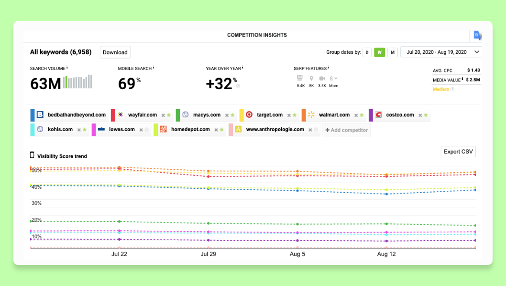
Task: Click the wayfair.com favicon
Action: click(x=121, y=114)
